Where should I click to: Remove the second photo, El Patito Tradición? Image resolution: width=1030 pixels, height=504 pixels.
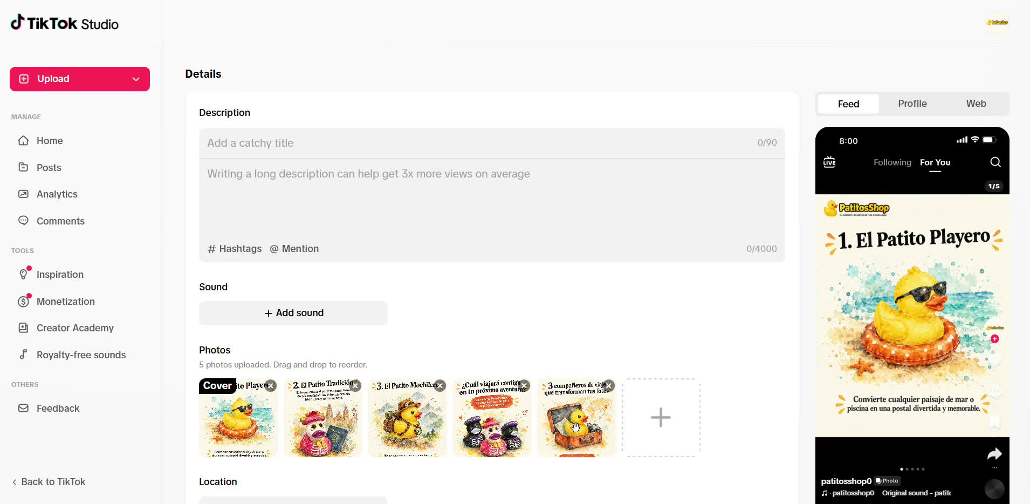(356, 386)
